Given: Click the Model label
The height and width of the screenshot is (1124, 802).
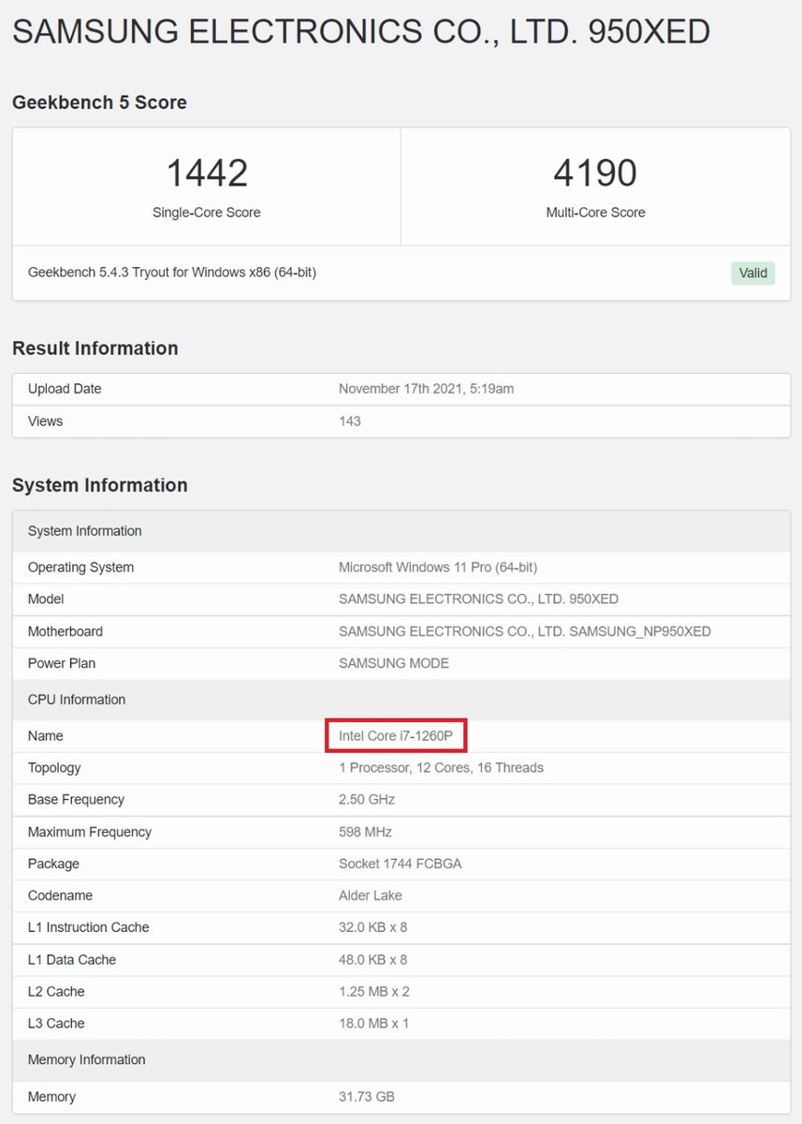Looking at the screenshot, I should coord(46,599).
